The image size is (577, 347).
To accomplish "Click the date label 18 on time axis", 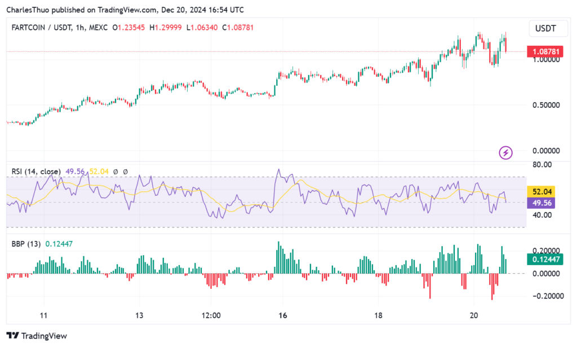I will [378, 315].
